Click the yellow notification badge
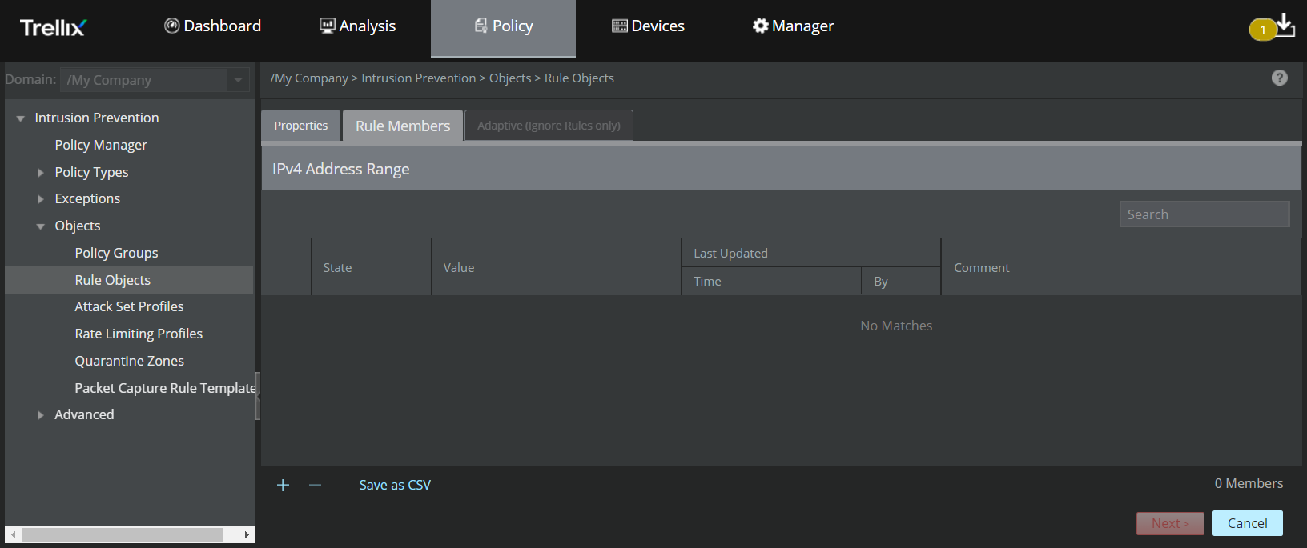 (1263, 30)
